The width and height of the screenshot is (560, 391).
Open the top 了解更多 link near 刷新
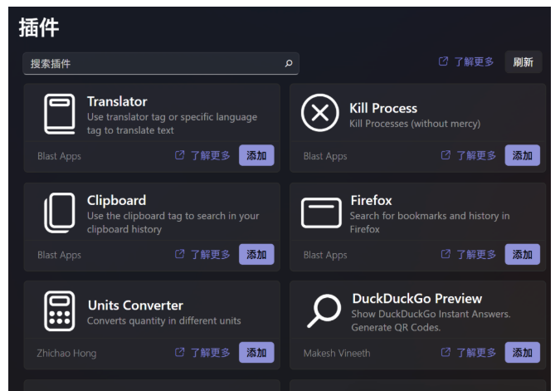tap(474, 61)
